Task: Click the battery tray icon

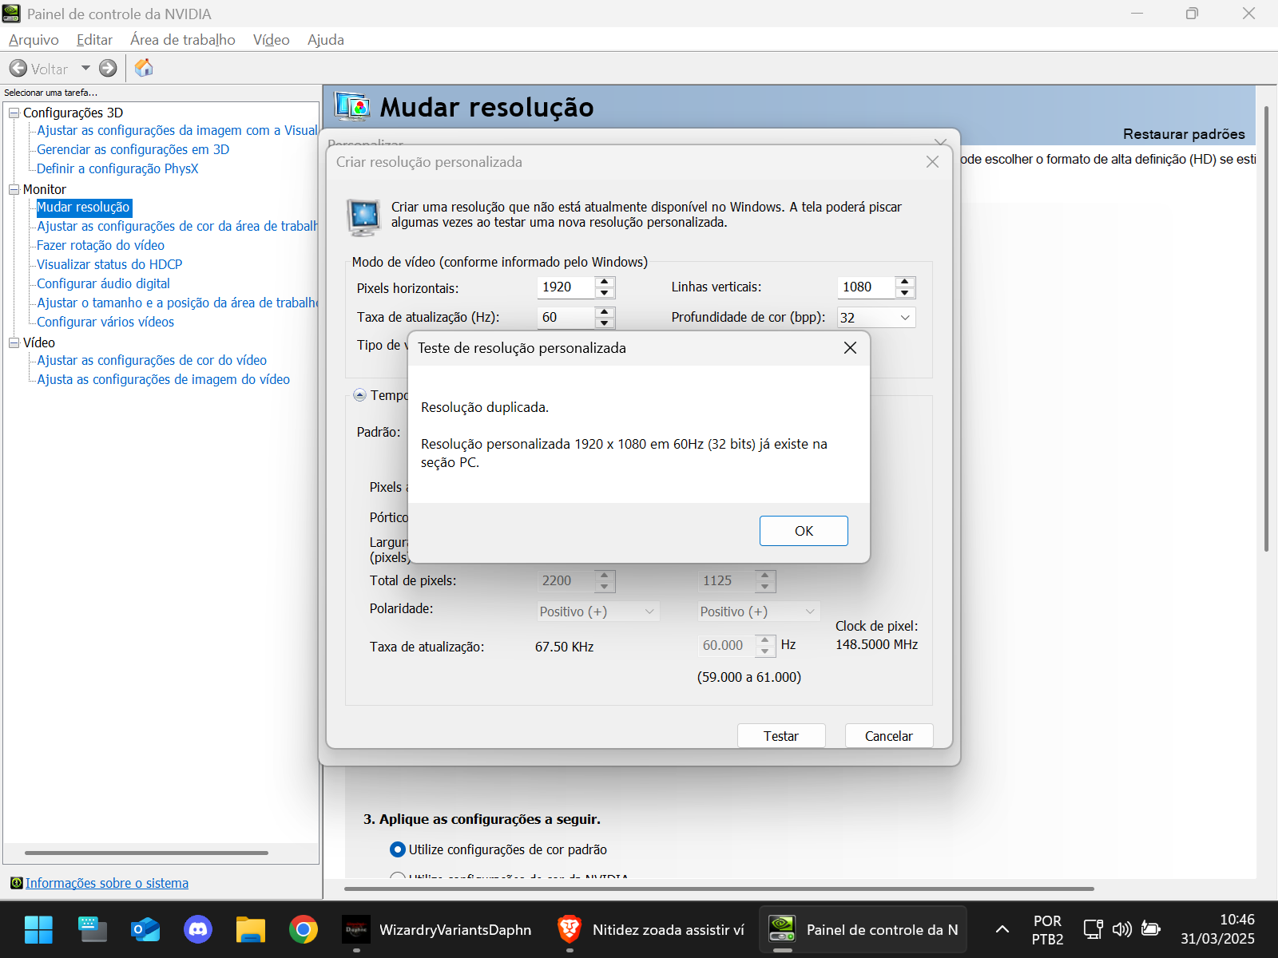Action: coord(1151,928)
